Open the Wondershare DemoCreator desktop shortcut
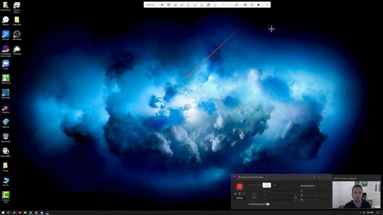This screenshot has height=215, width=383. point(5,51)
